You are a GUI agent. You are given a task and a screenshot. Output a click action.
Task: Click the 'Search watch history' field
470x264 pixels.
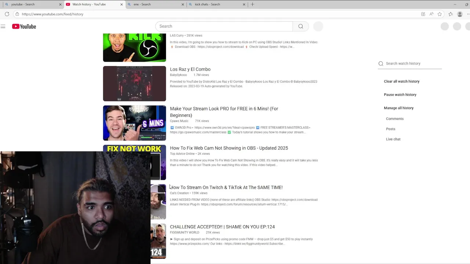pyautogui.click(x=413, y=63)
